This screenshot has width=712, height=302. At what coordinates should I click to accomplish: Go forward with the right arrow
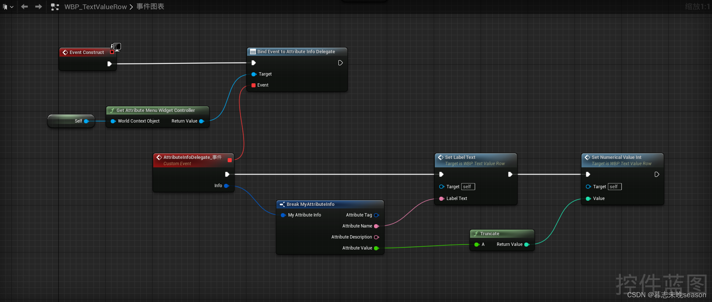pyautogui.click(x=38, y=7)
